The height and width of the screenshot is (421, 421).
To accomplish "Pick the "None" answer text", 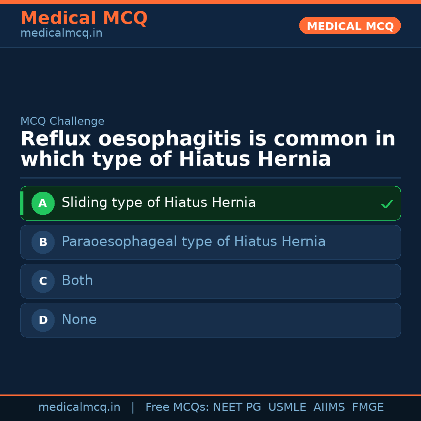I will point(79,320).
